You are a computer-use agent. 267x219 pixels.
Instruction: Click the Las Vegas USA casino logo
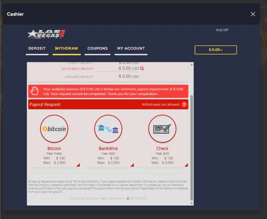46,34
